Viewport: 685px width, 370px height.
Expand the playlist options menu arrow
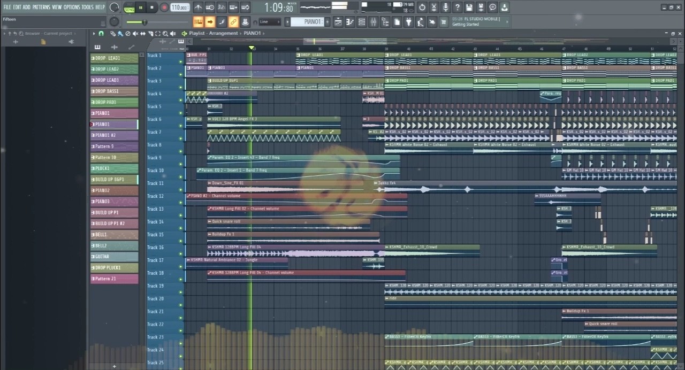[94, 33]
